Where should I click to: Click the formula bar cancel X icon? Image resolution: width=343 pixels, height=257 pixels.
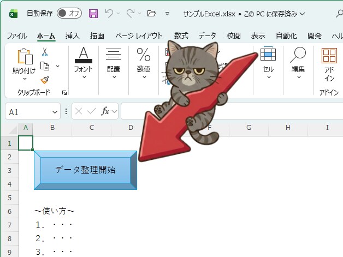(x=79, y=111)
